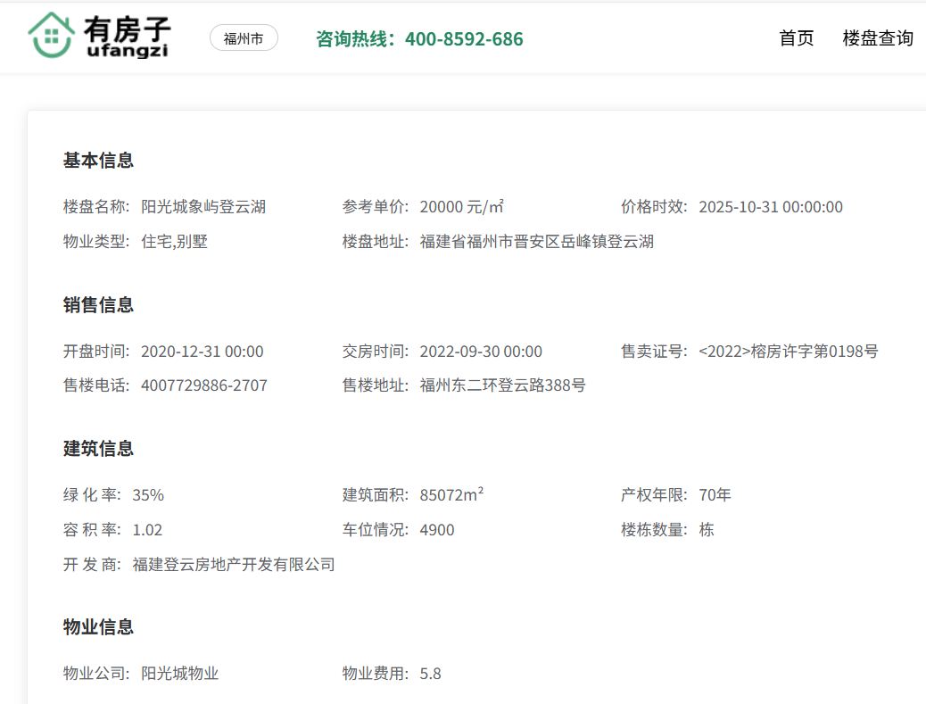Click the reference price 20000 元/㎡
The width and height of the screenshot is (926, 704).
[x=461, y=207]
